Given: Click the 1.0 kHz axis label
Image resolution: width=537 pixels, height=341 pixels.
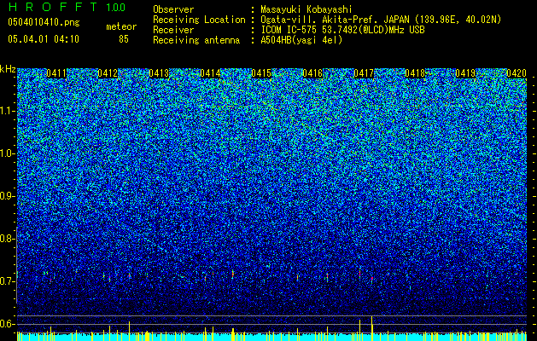Looking at the screenshot, I should (7, 153).
